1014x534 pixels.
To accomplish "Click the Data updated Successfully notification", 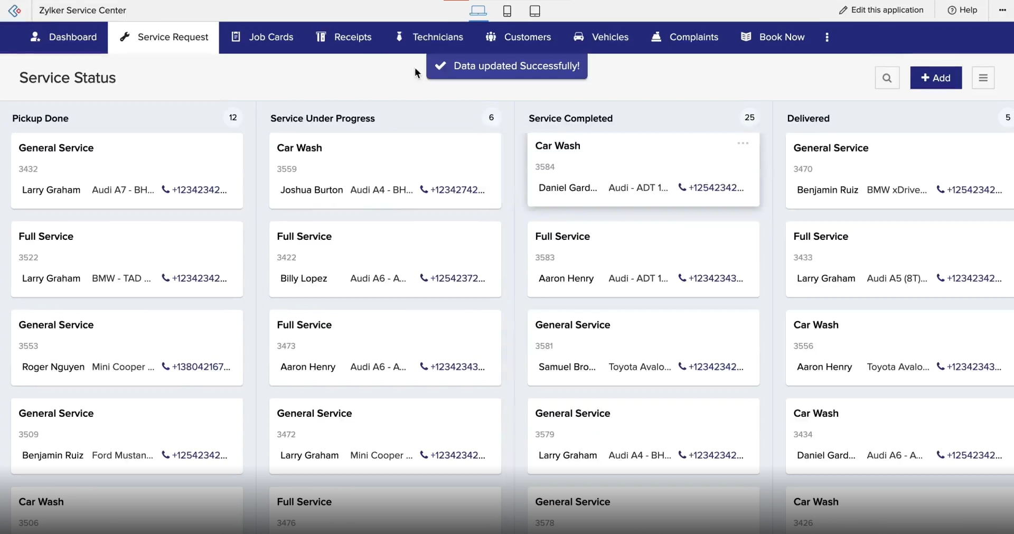I will tap(507, 66).
